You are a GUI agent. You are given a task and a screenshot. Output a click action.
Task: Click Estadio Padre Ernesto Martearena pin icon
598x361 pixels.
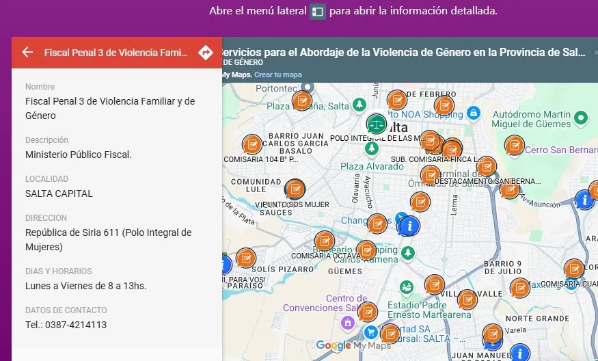(x=407, y=287)
